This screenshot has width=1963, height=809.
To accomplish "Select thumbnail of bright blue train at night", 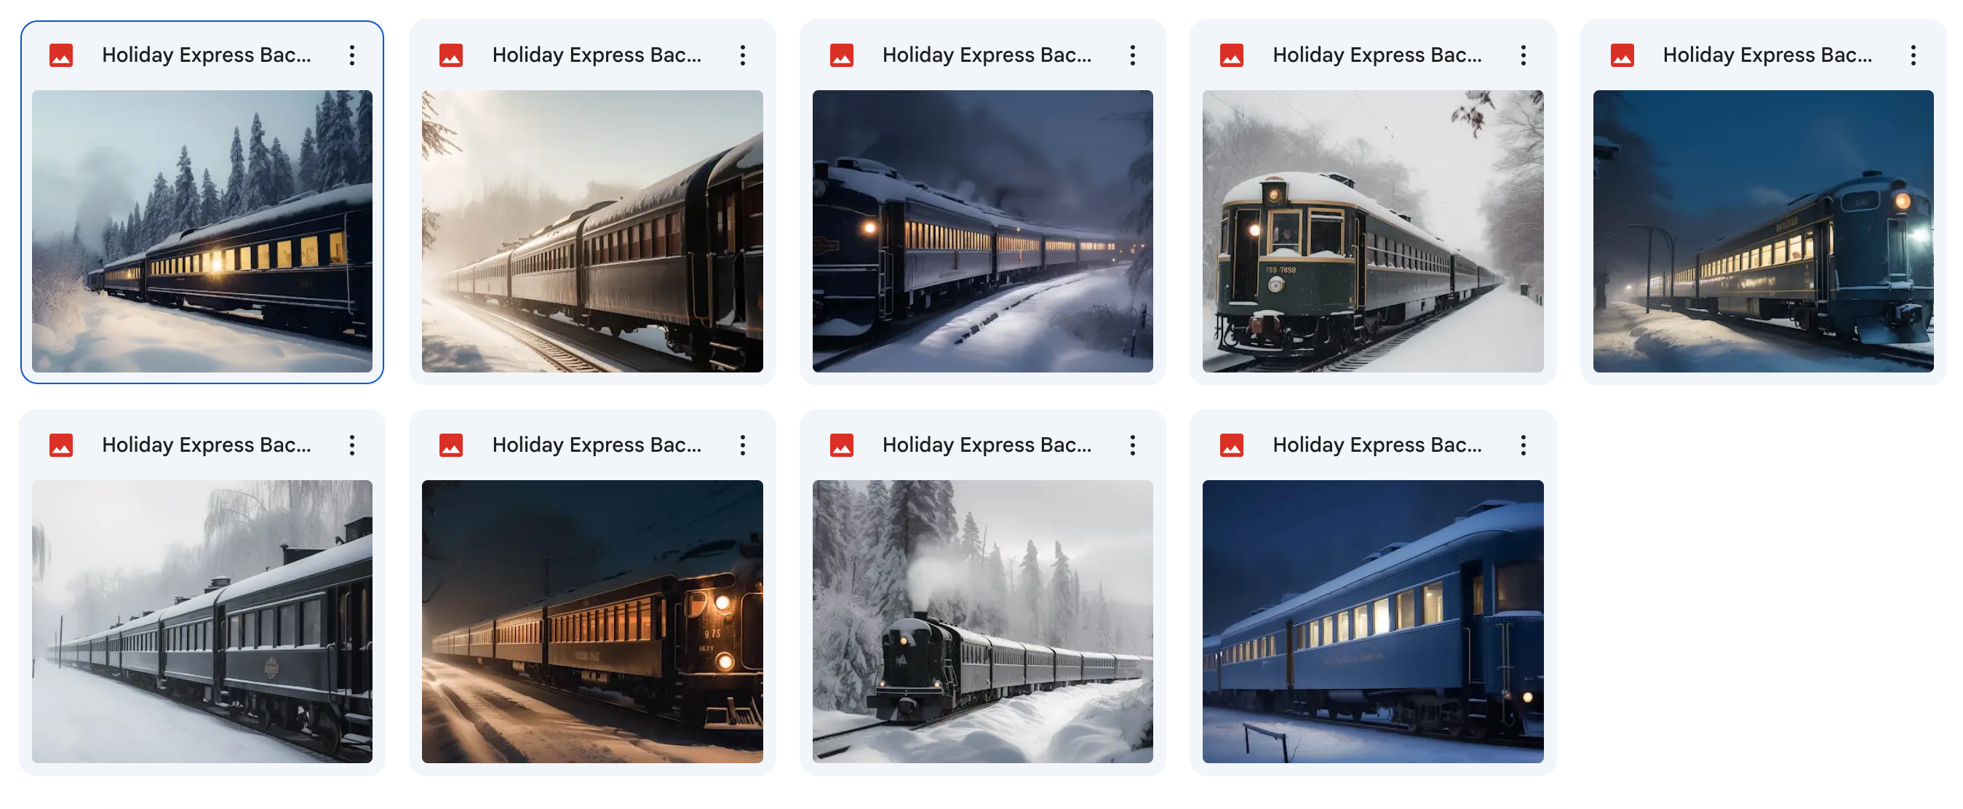I will pyautogui.click(x=1372, y=621).
